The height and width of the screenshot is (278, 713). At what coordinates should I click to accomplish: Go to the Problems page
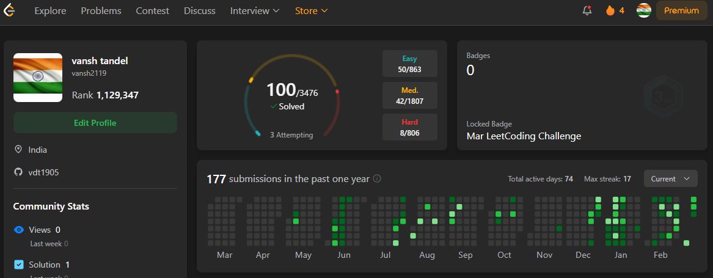(x=101, y=11)
